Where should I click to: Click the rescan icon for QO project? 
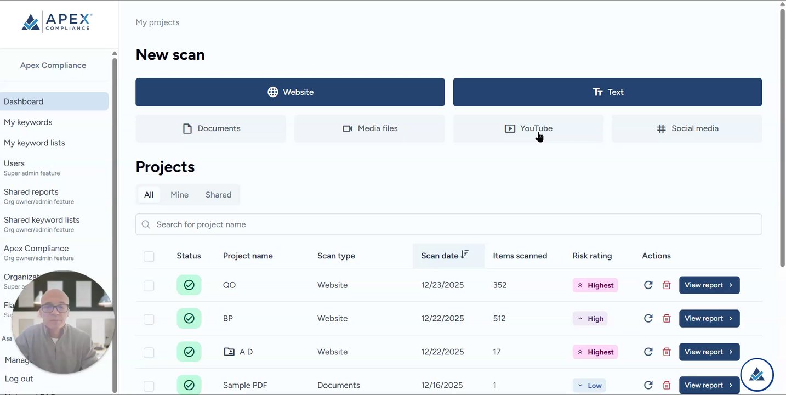tap(648, 285)
